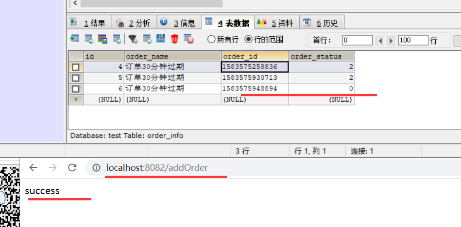Switch to the 2 分析 tab
The width and height of the screenshot is (461, 227).
135,22
